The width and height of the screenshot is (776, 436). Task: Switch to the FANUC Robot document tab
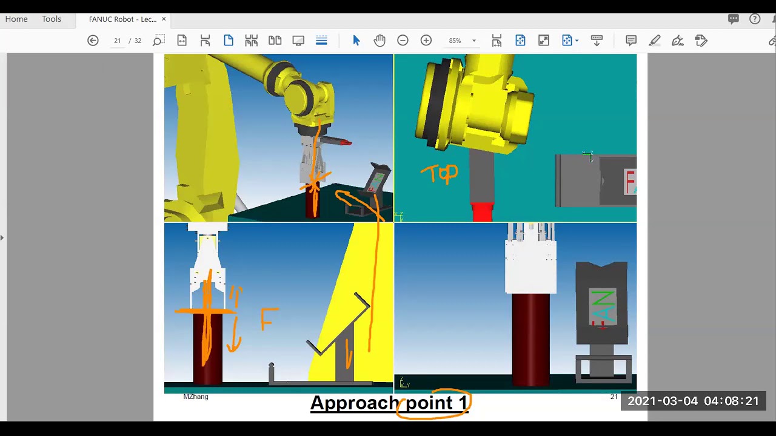tap(122, 19)
